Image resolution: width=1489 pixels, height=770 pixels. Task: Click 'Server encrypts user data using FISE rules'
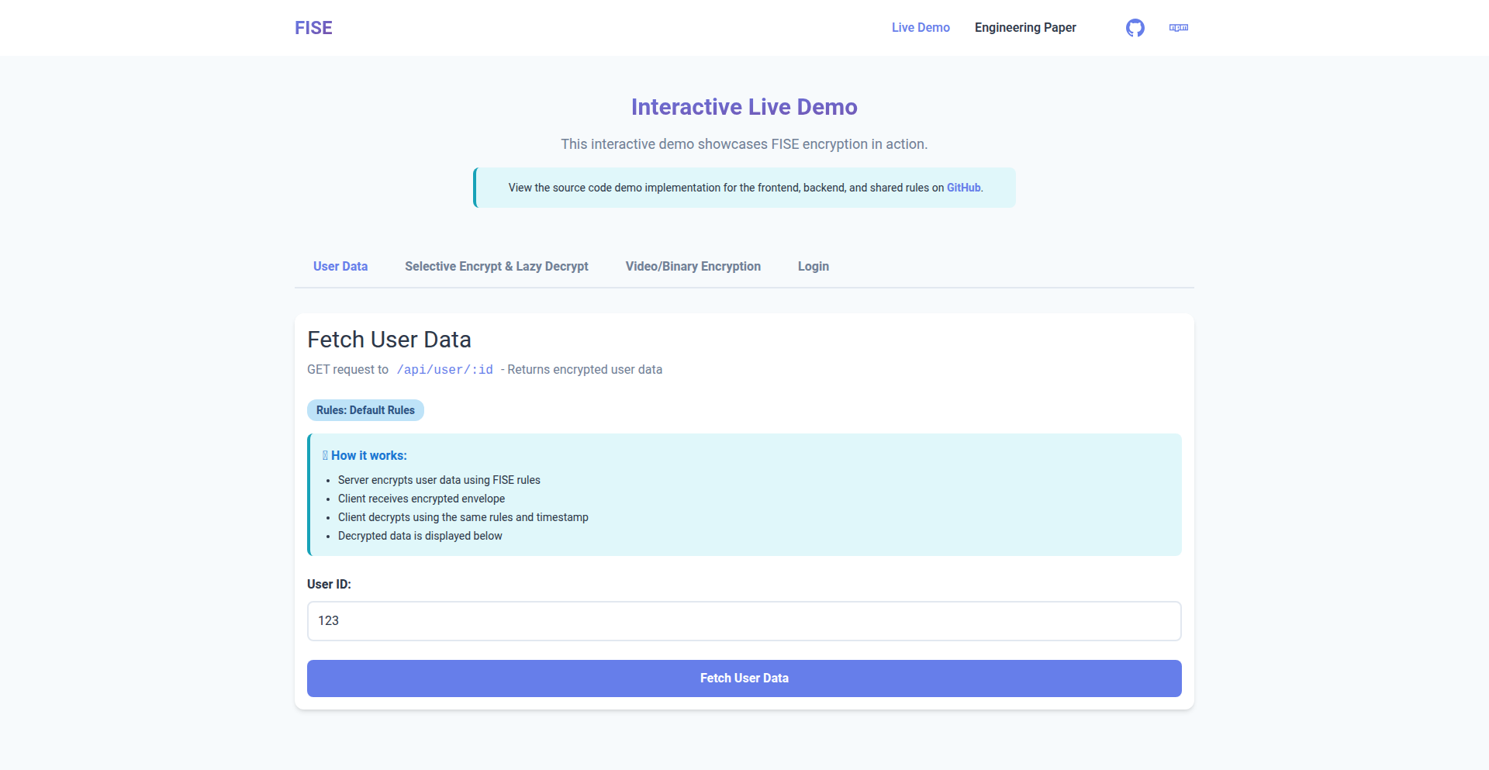[439, 480]
